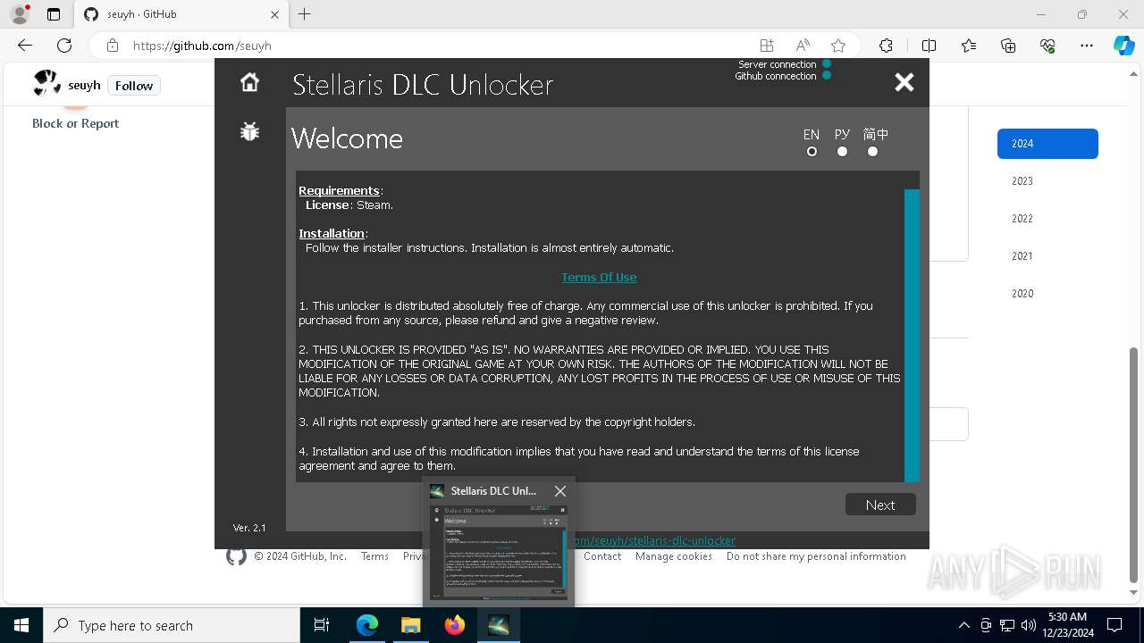Open Browser essentials heart icon
Image resolution: width=1144 pixels, height=643 pixels.
[1047, 46]
